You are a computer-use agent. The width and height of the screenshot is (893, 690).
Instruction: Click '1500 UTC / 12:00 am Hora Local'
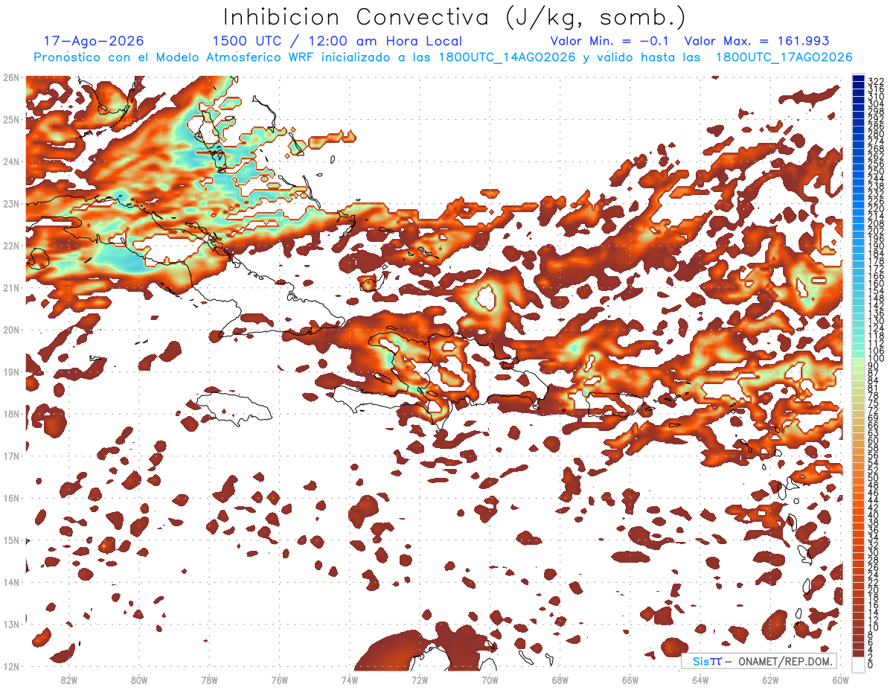pyautogui.click(x=337, y=41)
